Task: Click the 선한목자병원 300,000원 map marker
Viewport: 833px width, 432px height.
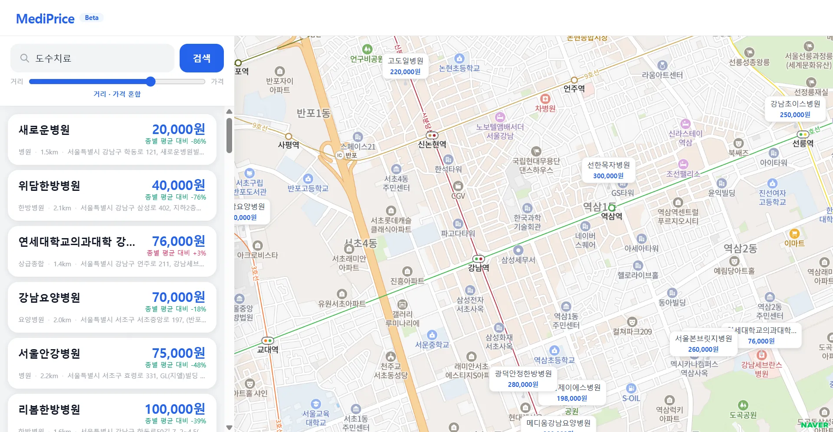Action: coord(608,170)
